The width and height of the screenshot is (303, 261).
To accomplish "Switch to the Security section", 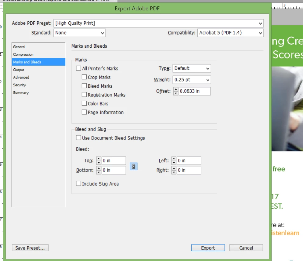I will pyautogui.click(x=38, y=85).
